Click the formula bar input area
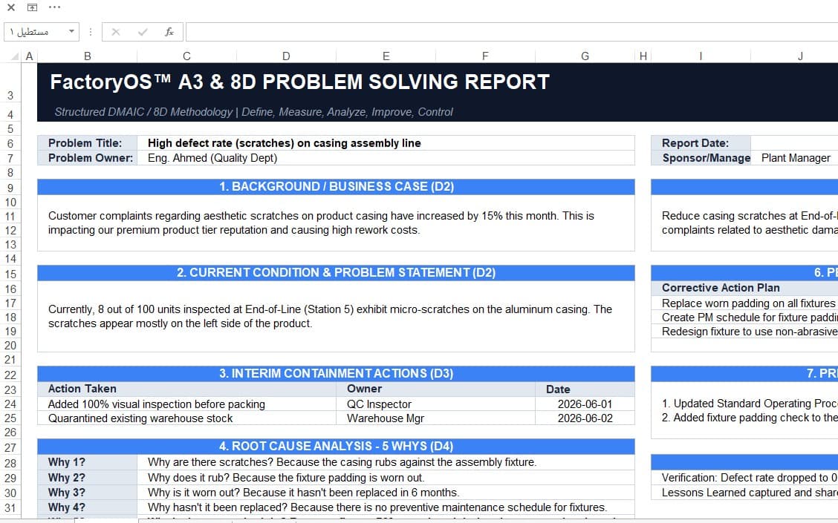This screenshot has height=523, width=838. coord(511,32)
